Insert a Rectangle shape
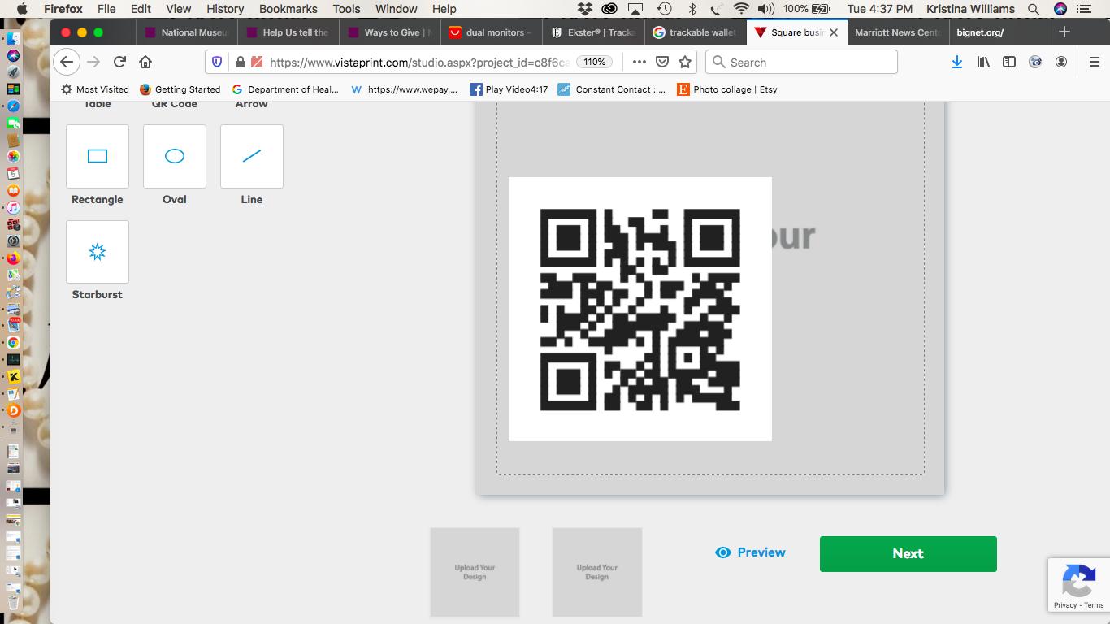The width and height of the screenshot is (1110, 624). pyautogui.click(x=98, y=156)
